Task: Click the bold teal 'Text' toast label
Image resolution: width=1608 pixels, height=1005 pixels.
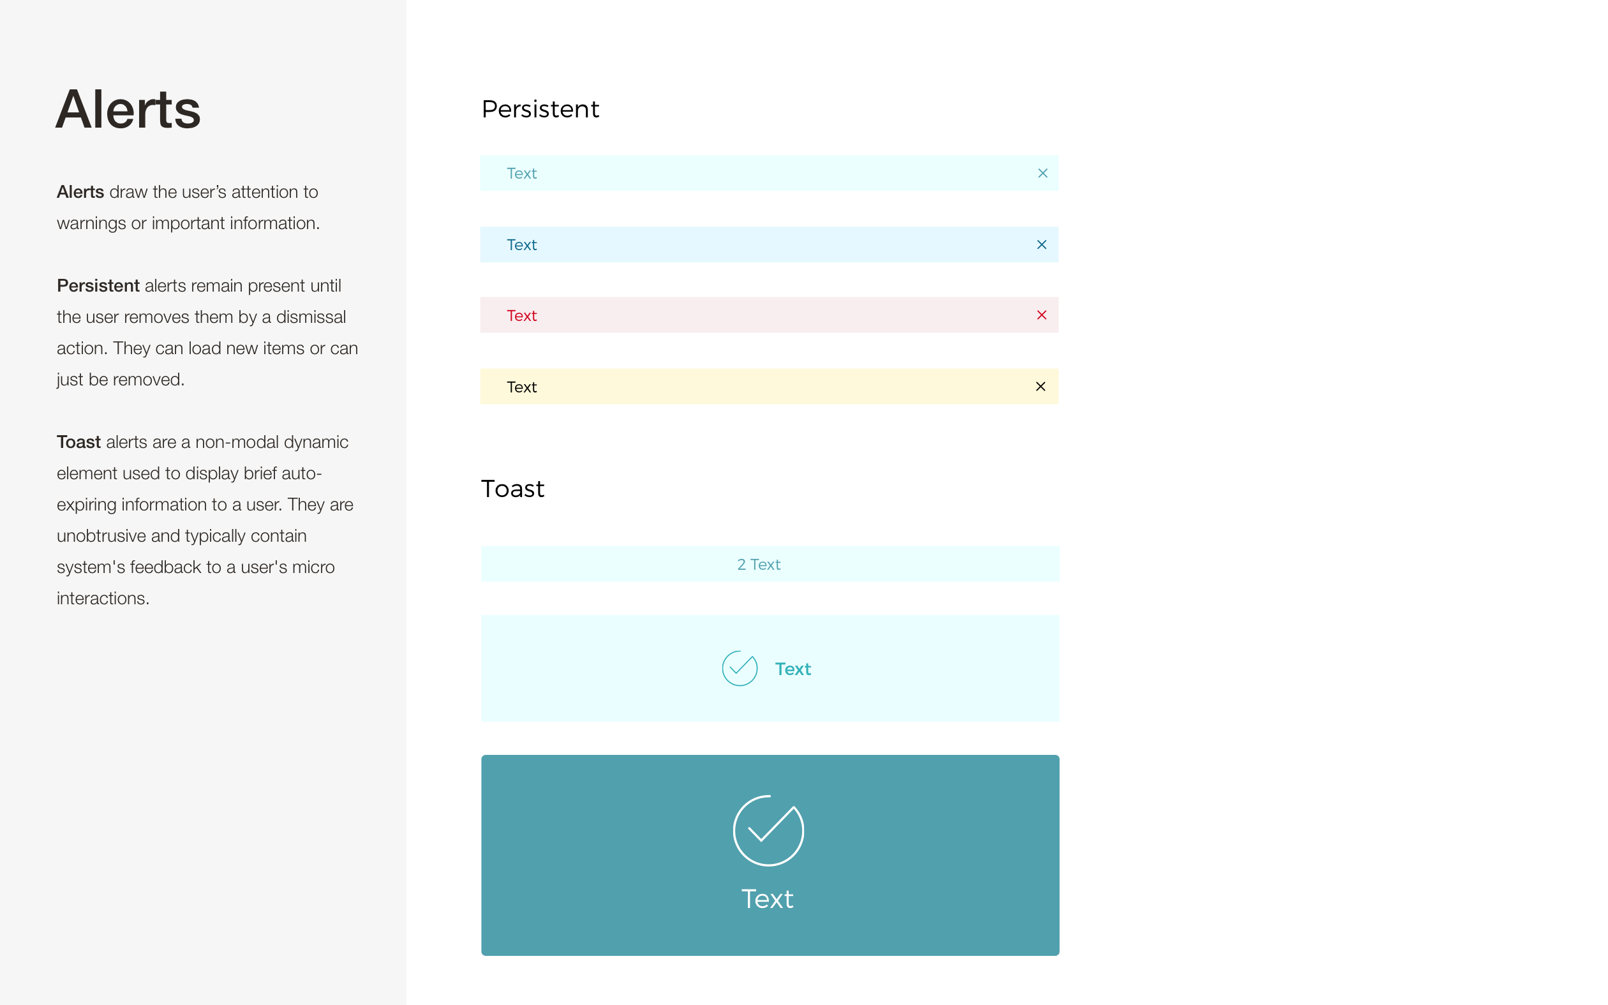Action: pyautogui.click(x=793, y=669)
